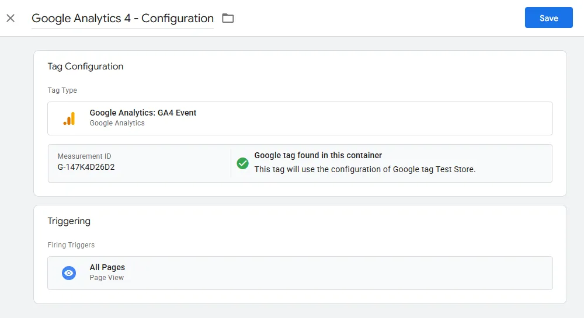
Task: Click the green checkmark status icon
Action: tap(242, 163)
